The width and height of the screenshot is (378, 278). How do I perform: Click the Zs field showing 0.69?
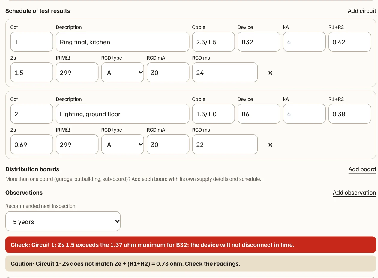[x=32, y=144]
